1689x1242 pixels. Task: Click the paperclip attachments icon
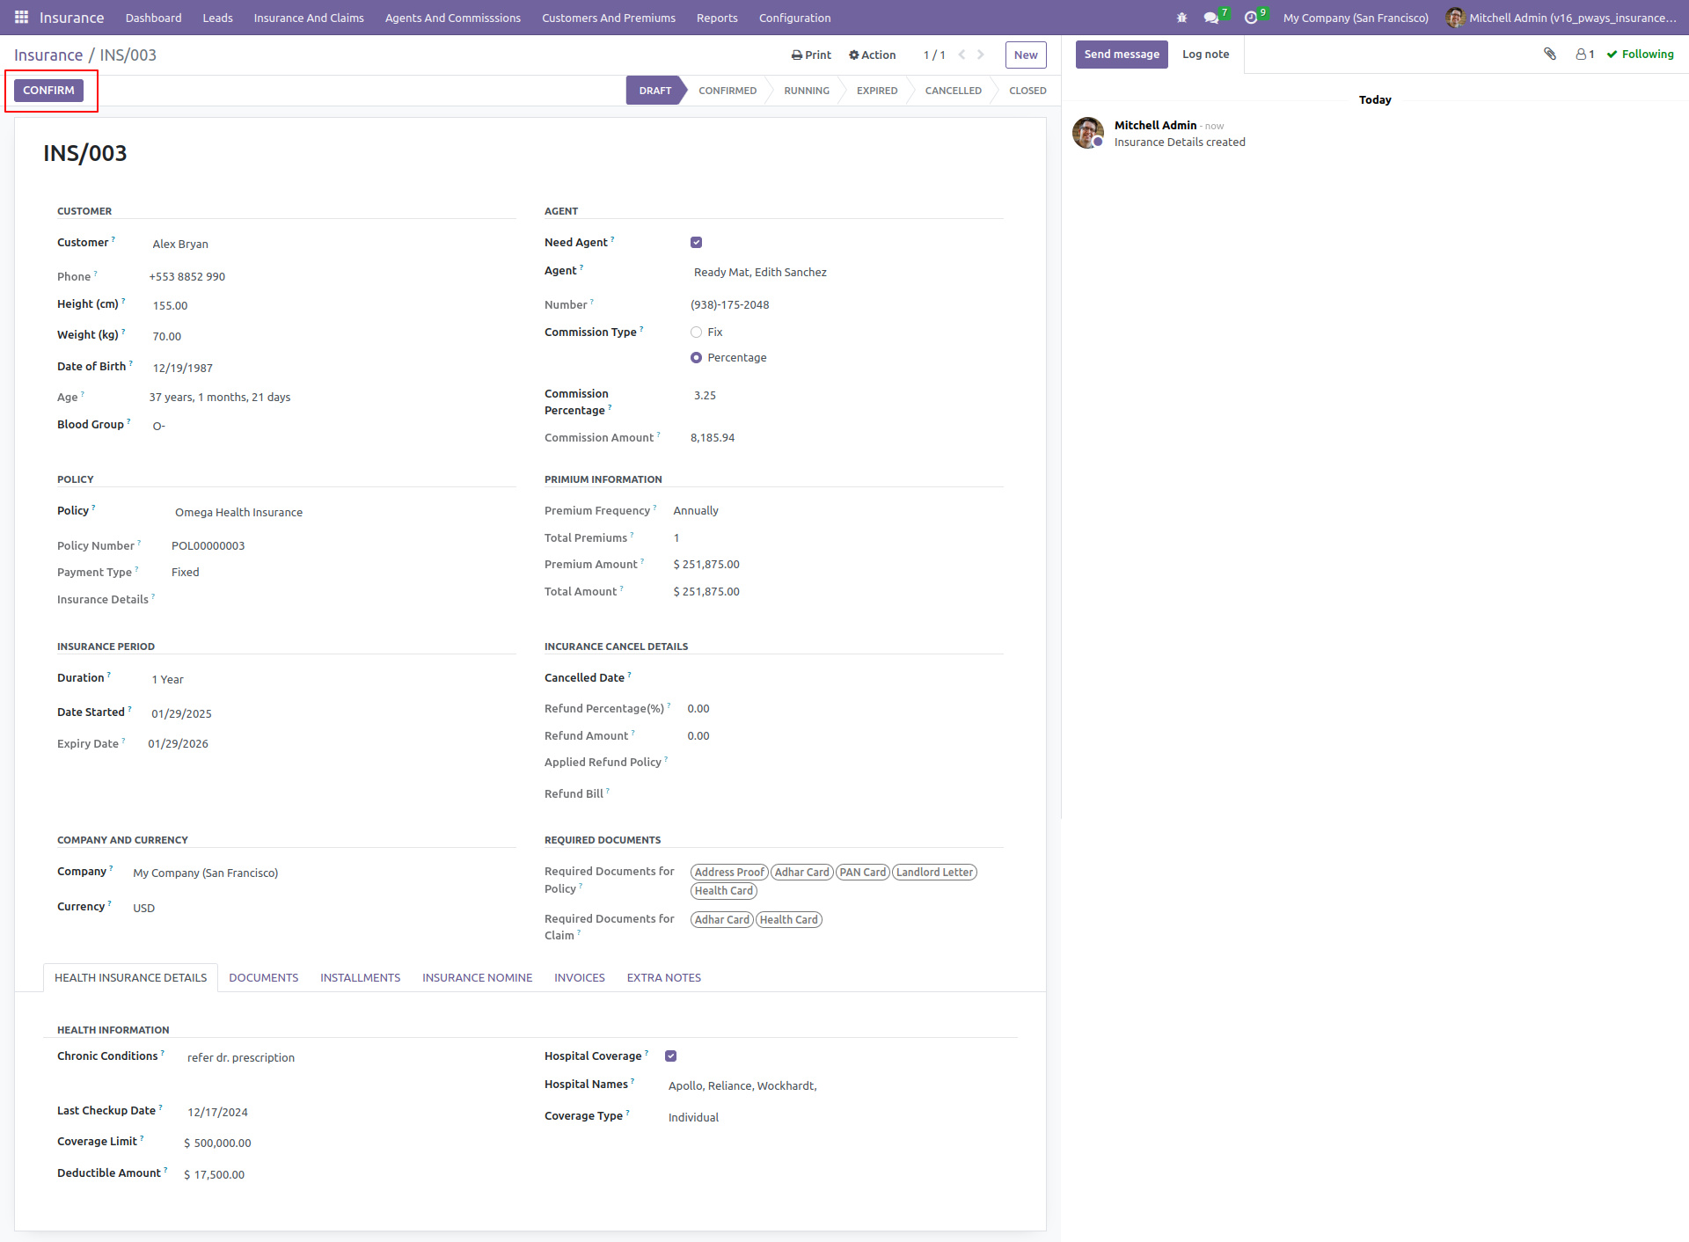tap(1550, 55)
